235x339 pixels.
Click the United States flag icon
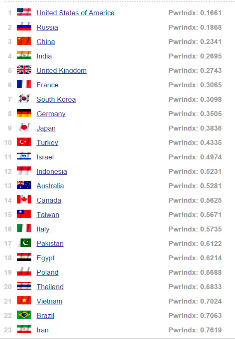coord(24,12)
